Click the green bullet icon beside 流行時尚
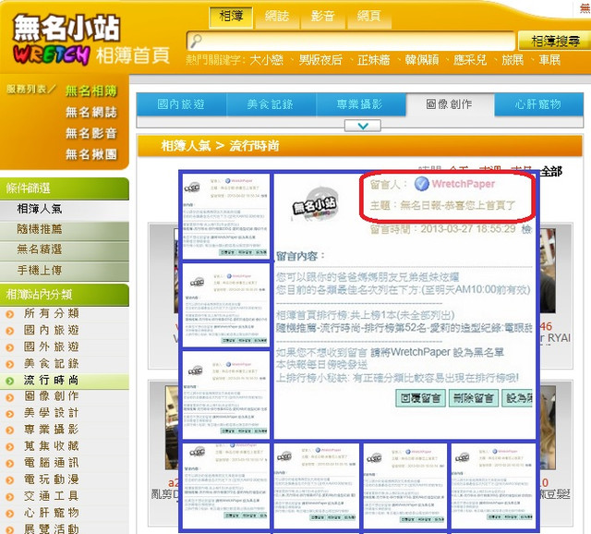The height and width of the screenshot is (534, 591). [x=10, y=381]
